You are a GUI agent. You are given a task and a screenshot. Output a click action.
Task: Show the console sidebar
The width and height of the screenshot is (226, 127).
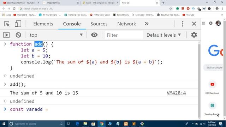[x=6, y=35]
